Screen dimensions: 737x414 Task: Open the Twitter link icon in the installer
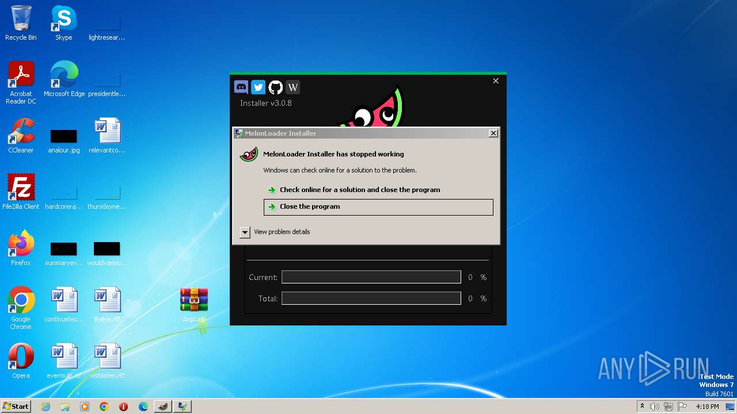tap(259, 87)
